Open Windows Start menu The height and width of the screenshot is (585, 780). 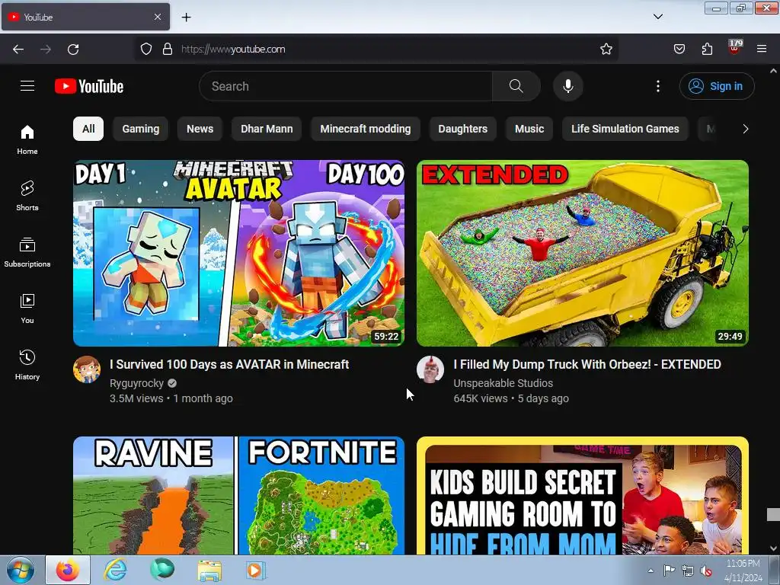tap(21, 570)
